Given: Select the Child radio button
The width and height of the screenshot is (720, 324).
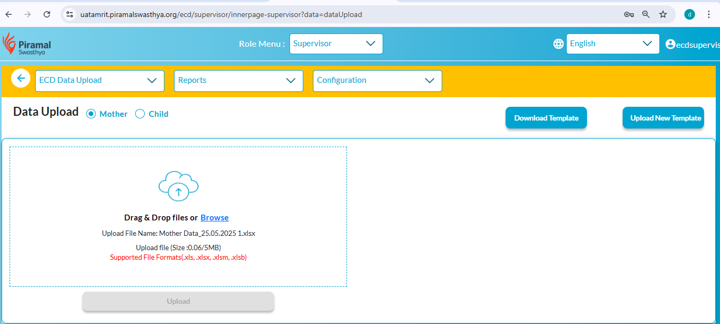Looking at the screenshot, I should pyautogui.click(x=140, y=114).
